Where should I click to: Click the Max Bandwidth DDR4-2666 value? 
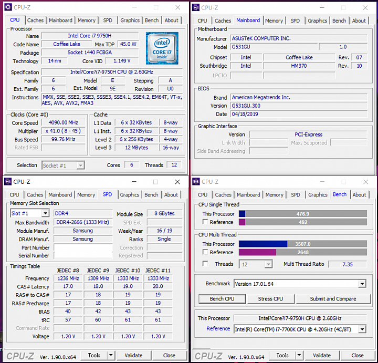[83, 222]
